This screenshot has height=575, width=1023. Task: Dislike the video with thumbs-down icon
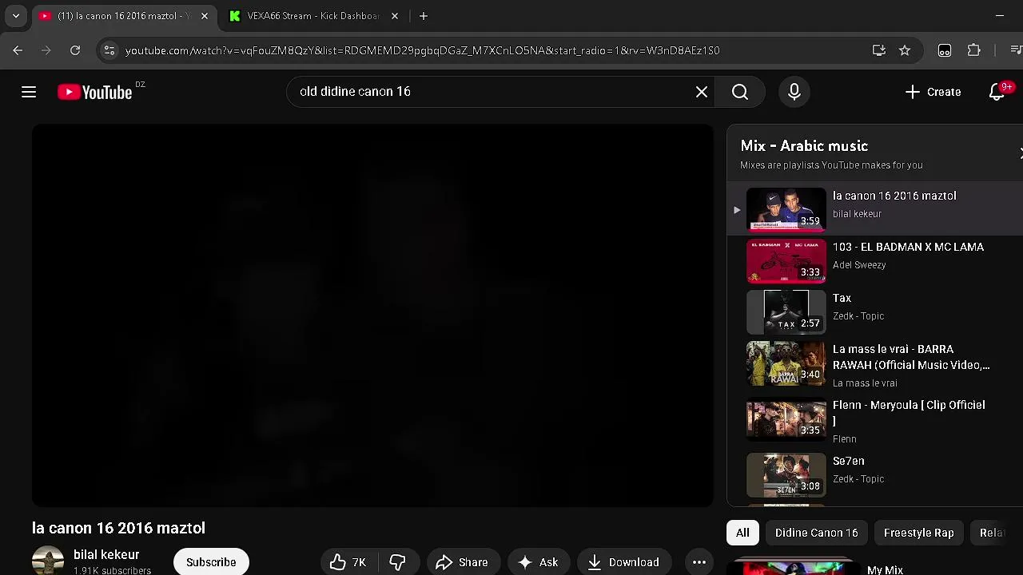(397, 562)
